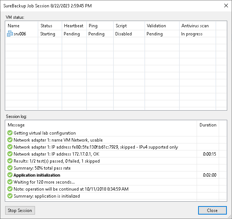Click the success icon for VM Network usable row
This screenshot has height=219, width=232.
(x=10, y=140)
